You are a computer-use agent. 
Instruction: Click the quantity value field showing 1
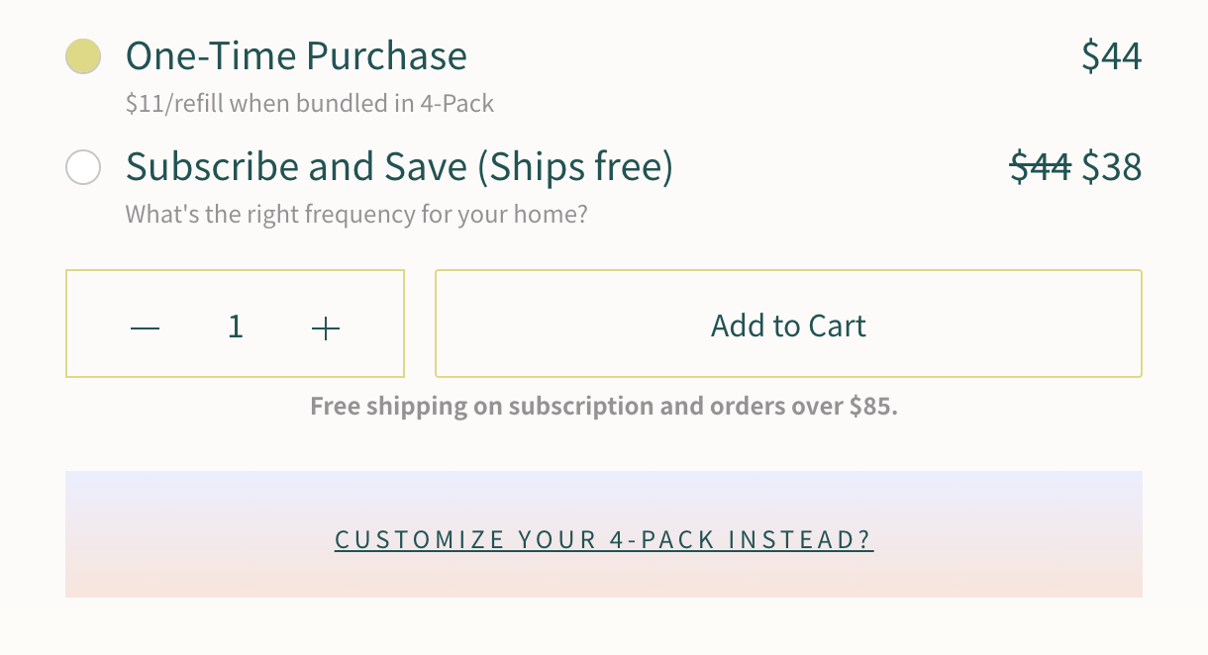tap(235, 327)
